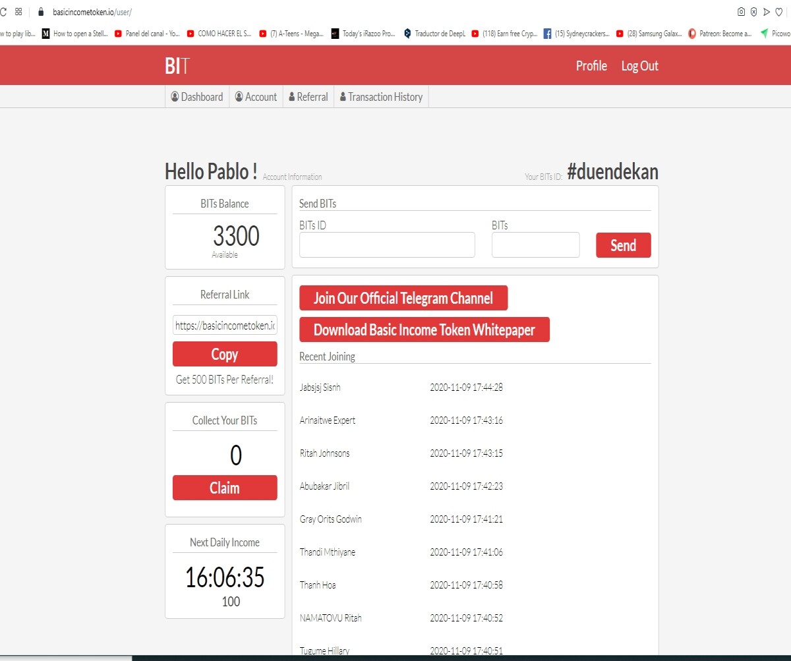Copy the referral link
791x661 pixels.
click(225, 354)
